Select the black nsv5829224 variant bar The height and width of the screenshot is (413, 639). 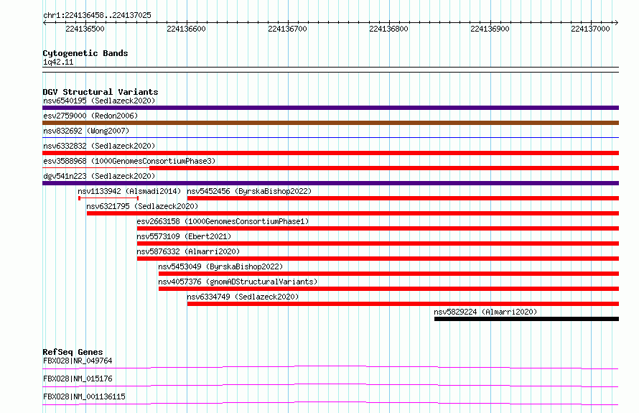click(x=526, y=319)
